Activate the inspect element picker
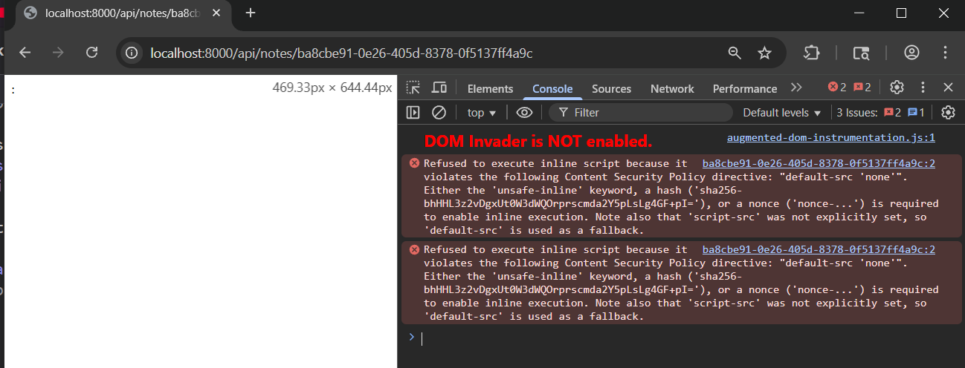 pyautogui.click(x=413, y=88)
